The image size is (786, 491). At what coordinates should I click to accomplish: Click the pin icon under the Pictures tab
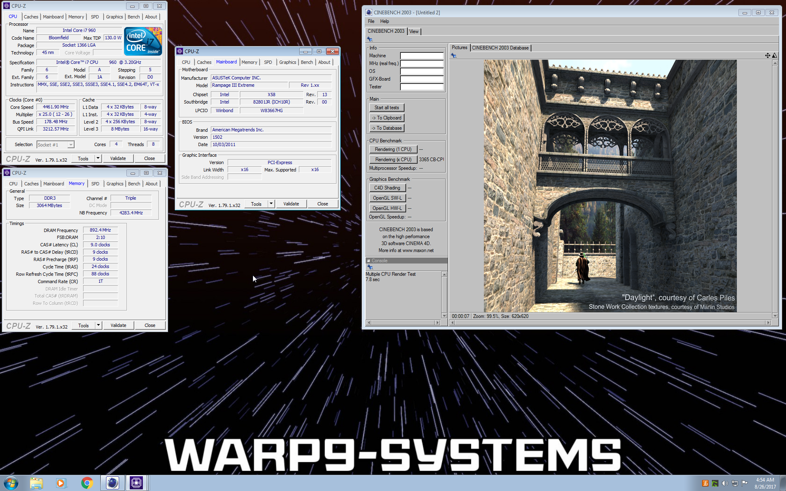tap(454, 56)
